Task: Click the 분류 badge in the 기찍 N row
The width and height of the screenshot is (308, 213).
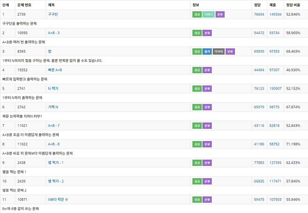Action: [x=207, y=107]
